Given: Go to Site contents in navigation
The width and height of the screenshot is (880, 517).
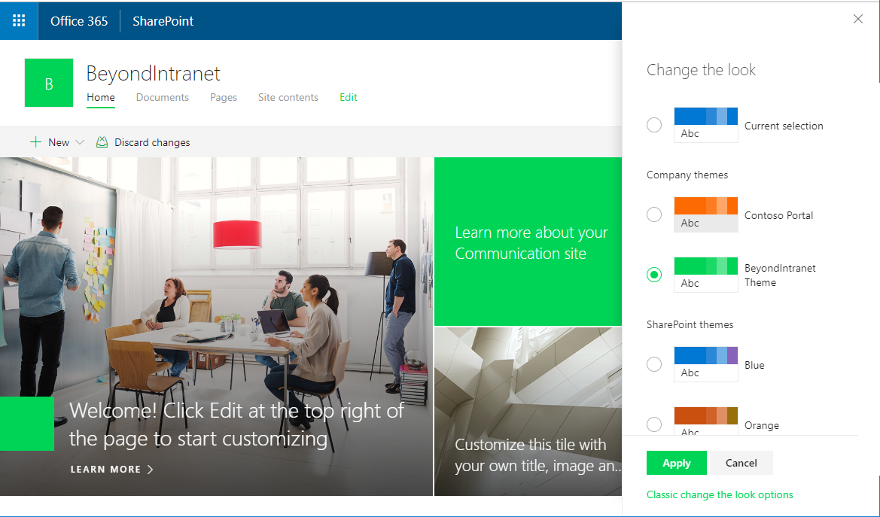Looking at the screenshot, I should (288, 97).
